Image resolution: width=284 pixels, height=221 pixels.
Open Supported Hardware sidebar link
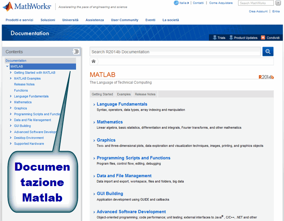tap(29, 143)
